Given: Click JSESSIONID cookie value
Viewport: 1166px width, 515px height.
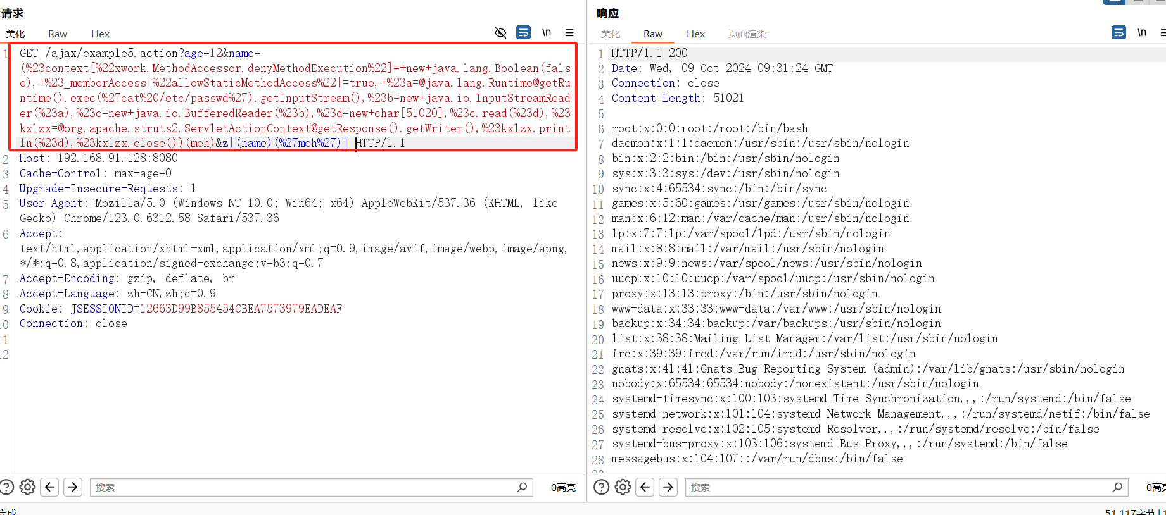Looking at the screenshot, I should click(x=241, y=309).
